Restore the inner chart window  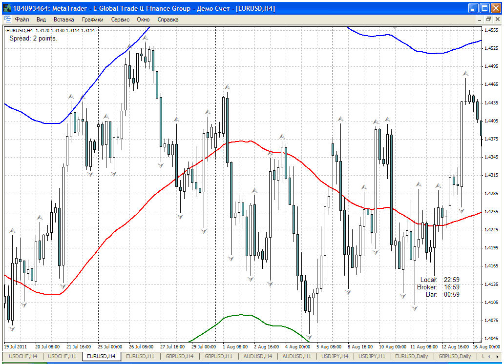[488, 20]
